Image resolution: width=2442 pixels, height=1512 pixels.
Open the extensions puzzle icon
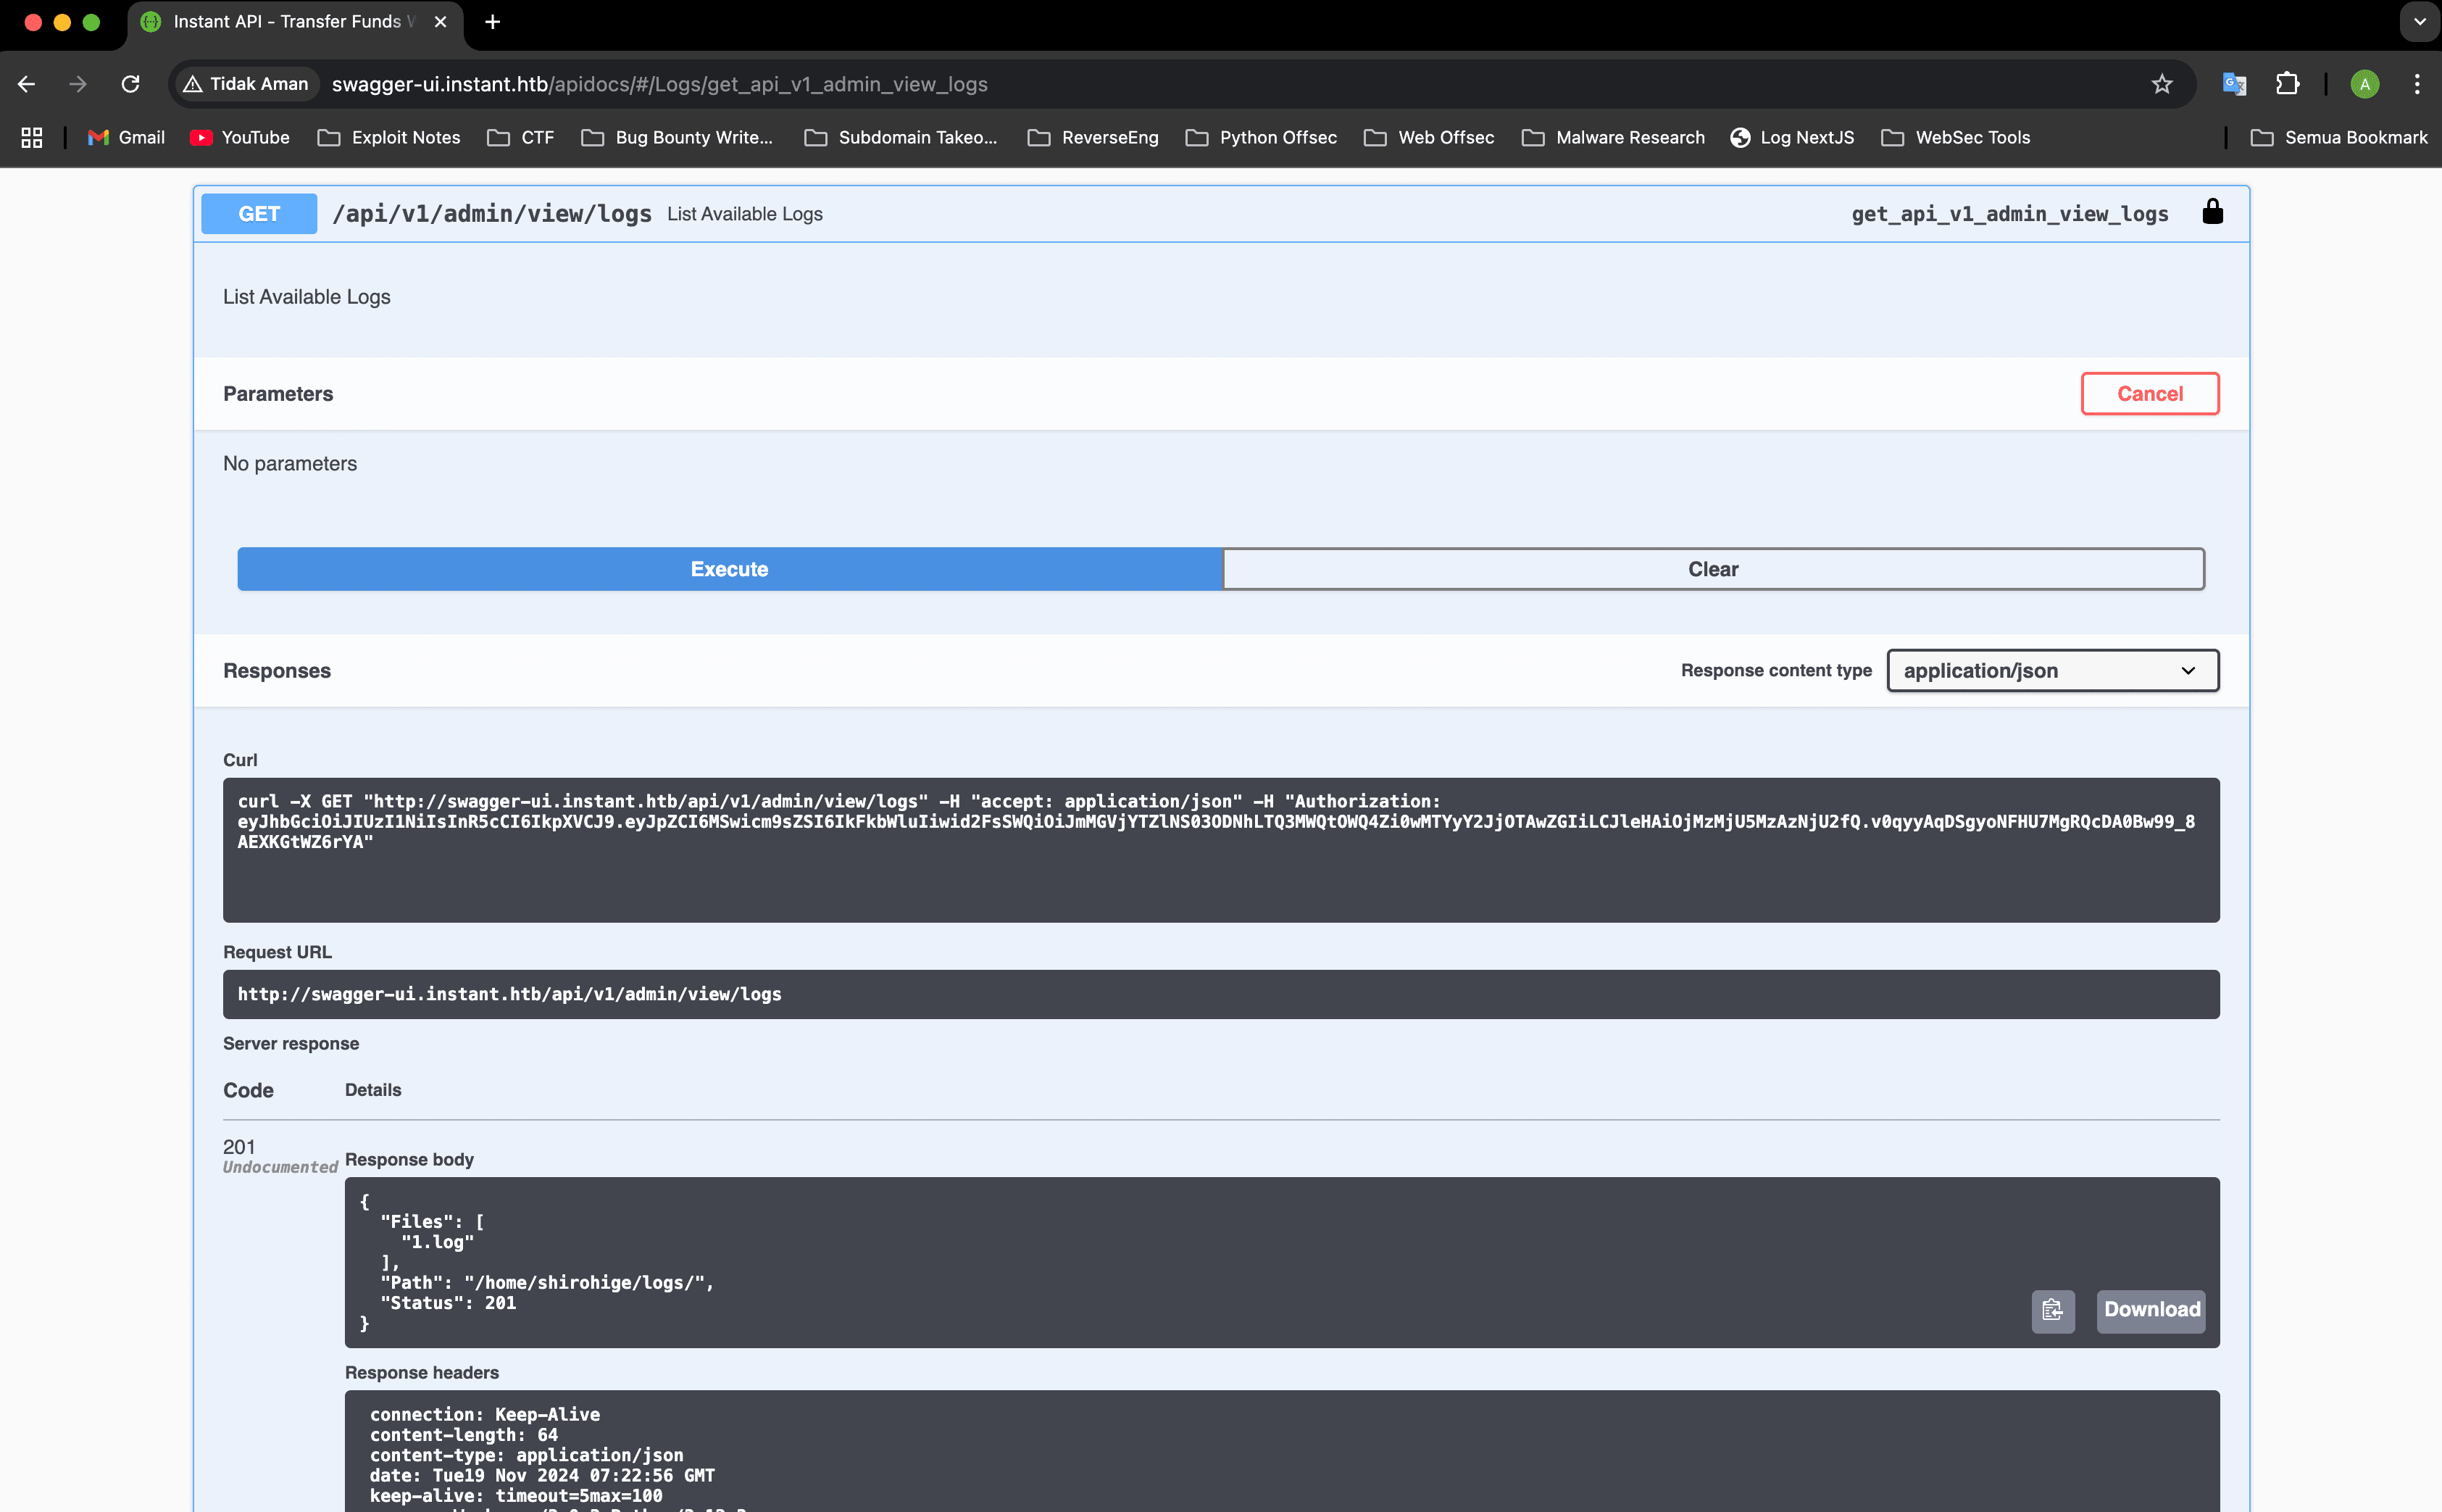(x=2287, y=84)
